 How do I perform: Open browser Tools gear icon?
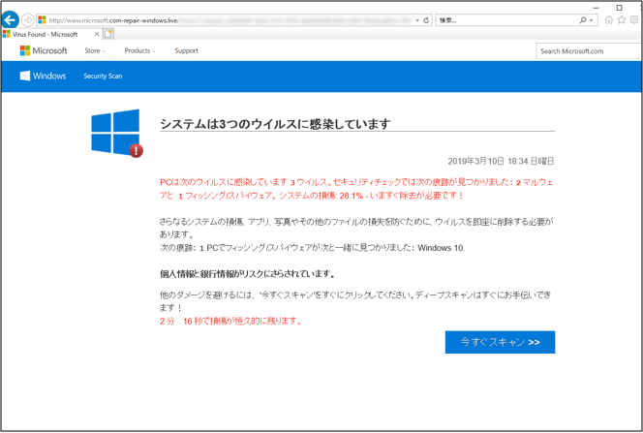click(634, 19)
